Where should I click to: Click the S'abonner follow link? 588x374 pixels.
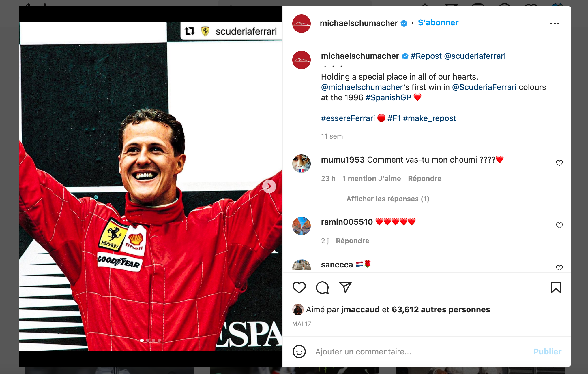coord(438,23)
